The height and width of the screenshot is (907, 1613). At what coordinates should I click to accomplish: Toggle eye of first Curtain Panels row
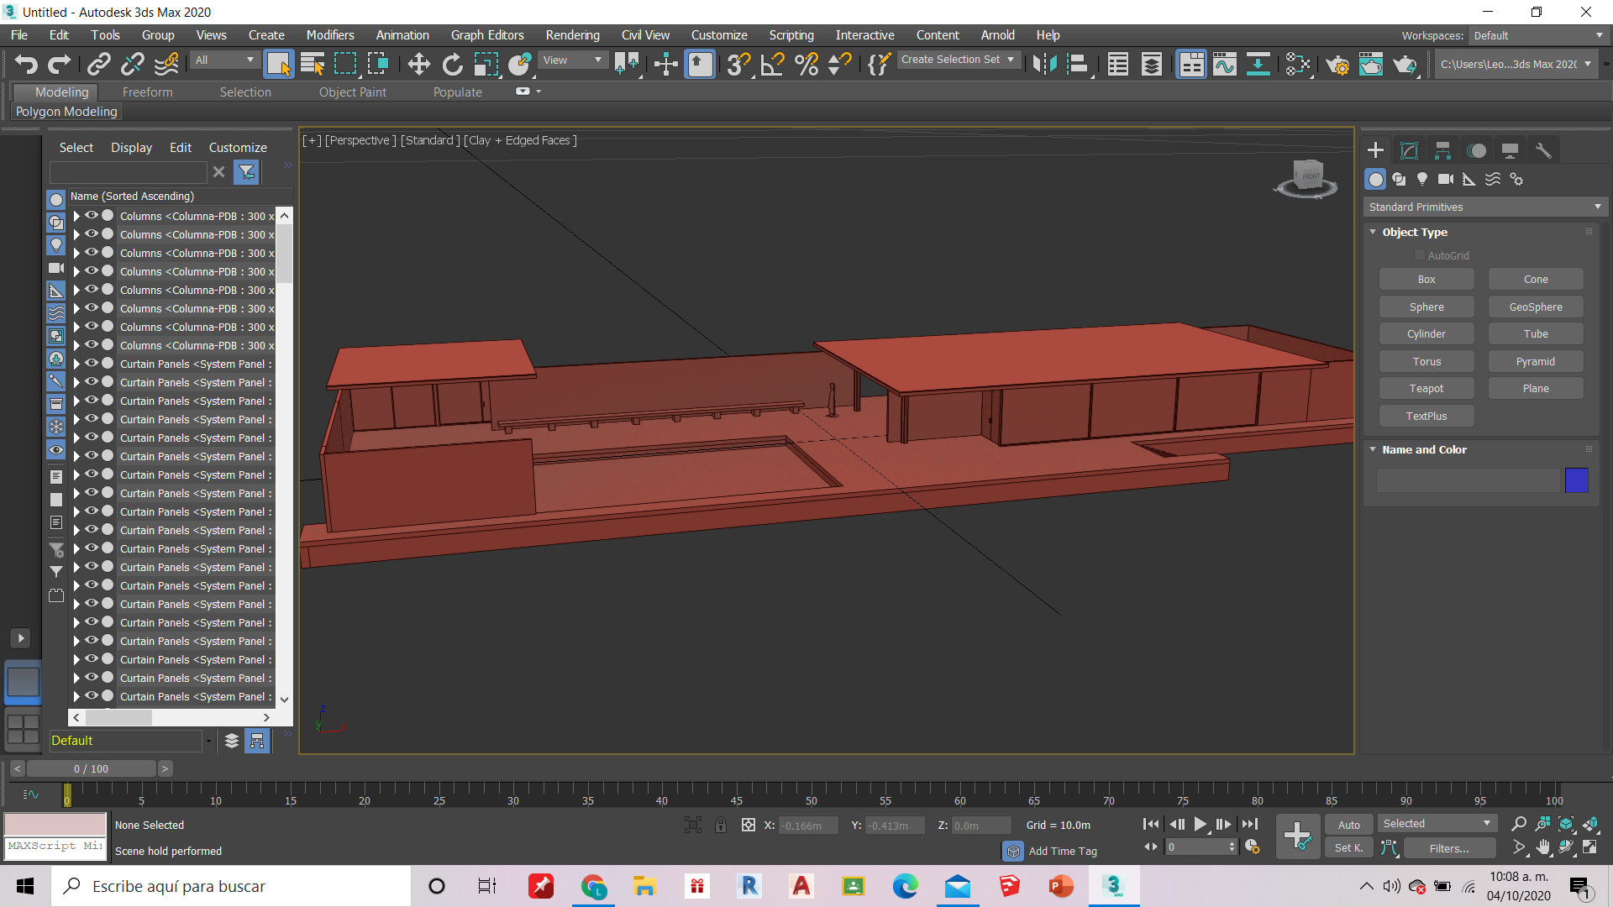(x=92, y=364)
